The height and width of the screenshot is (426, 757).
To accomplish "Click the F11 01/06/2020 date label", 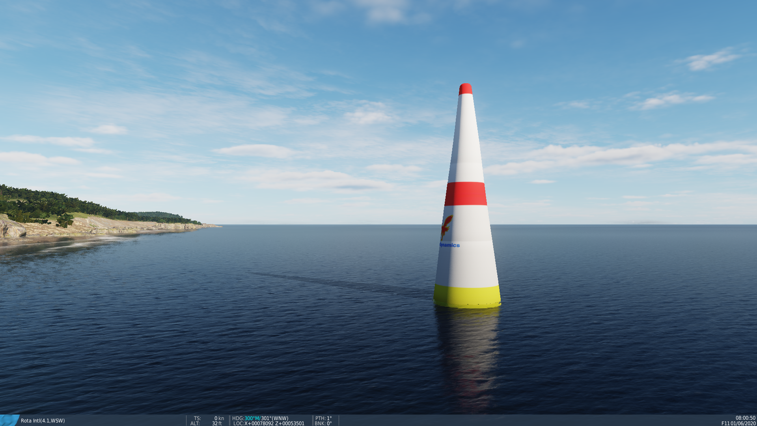I will 738,423.
